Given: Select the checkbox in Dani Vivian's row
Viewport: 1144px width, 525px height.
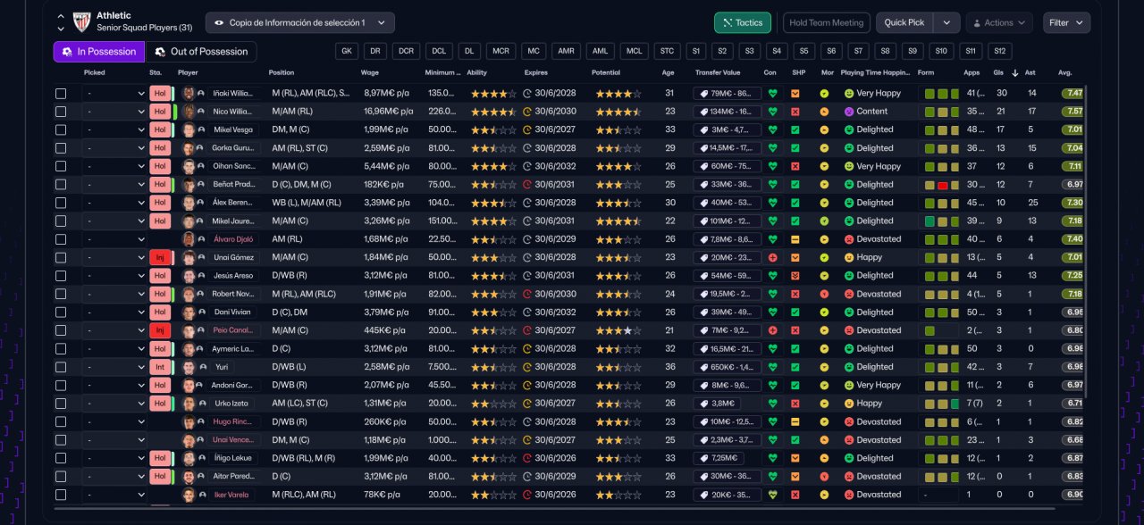Looking at the screenshot, I should click(x=61, y=312).
